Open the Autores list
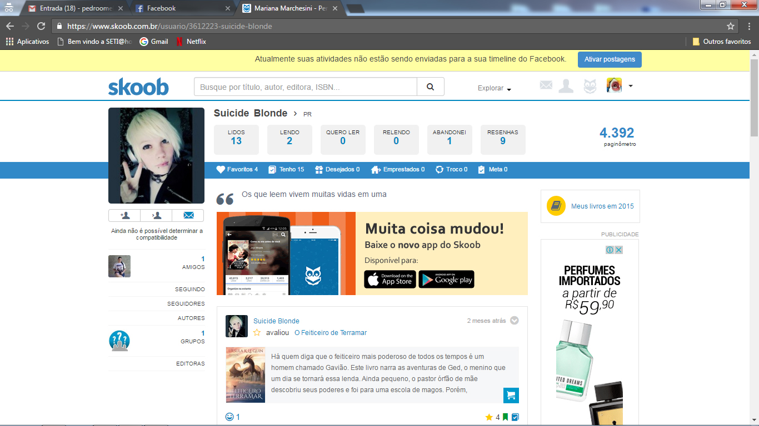759x426 pixels. tap(191, 318)
